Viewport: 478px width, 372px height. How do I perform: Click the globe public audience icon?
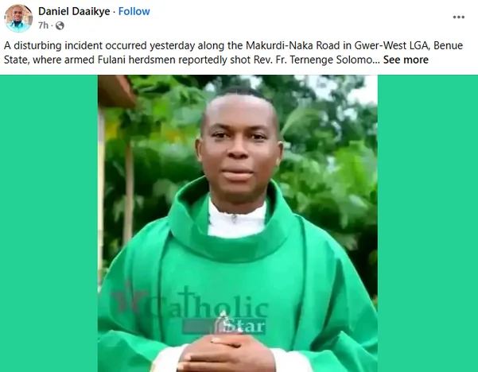(x=60, y=25)
